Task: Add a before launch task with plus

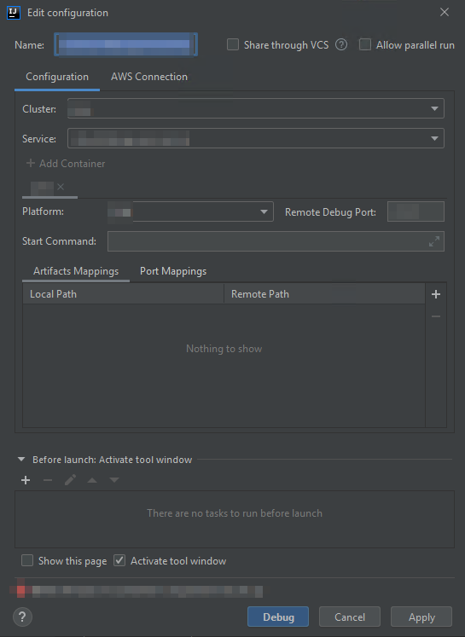Action: coord(26,480)
